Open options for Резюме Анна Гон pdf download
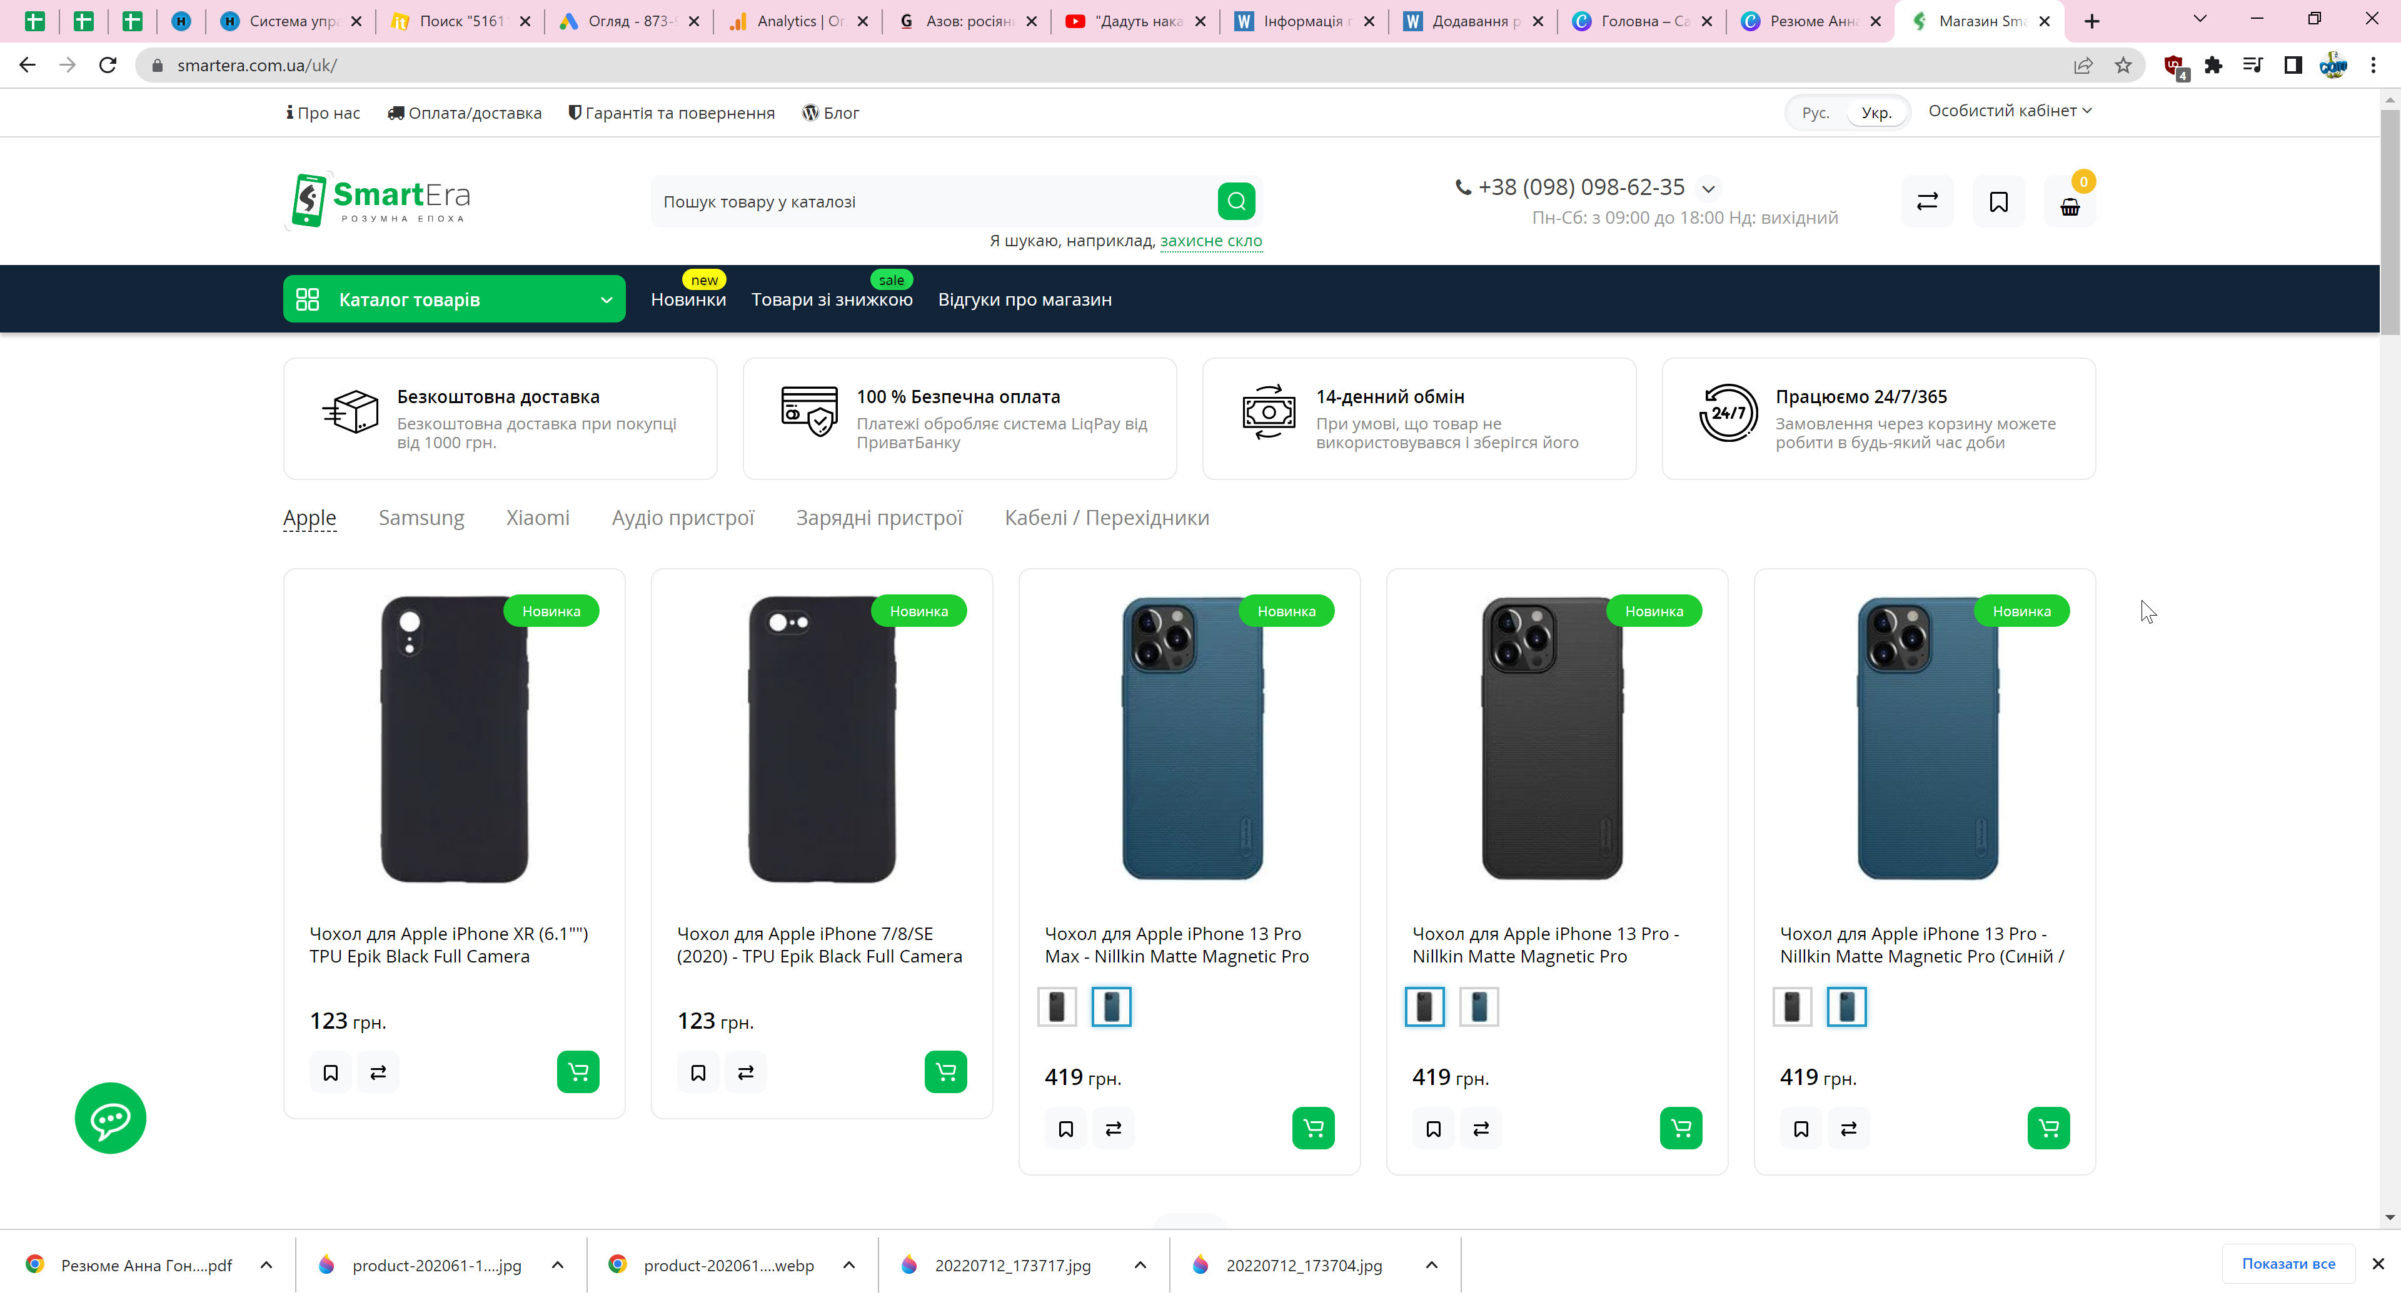This screenshot has width=2401, height=1300. point(266,1264)
